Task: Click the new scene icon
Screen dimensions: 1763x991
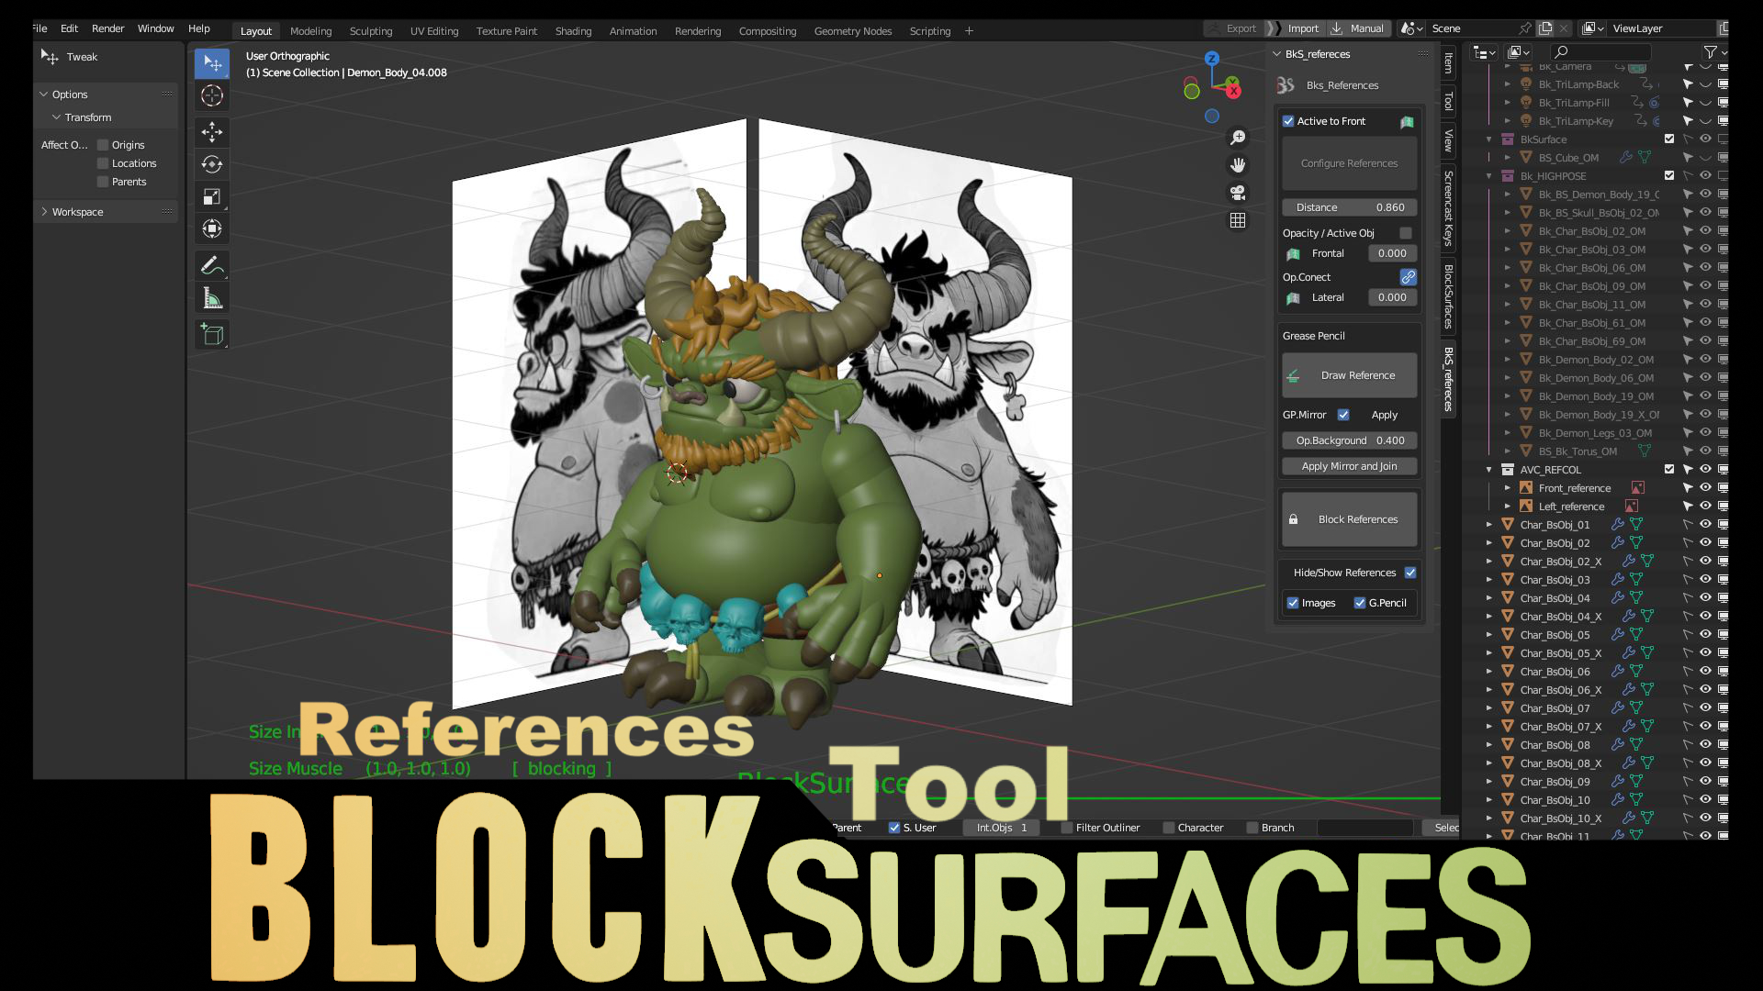Action: 1545,28
